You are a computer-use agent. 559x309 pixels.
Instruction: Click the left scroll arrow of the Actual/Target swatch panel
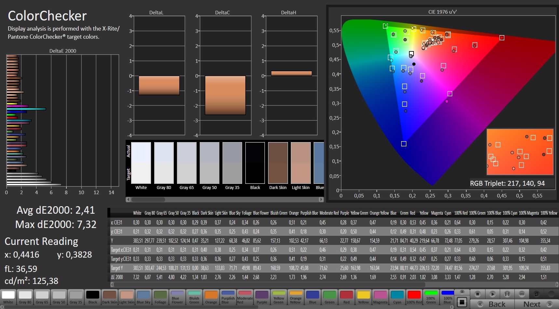tap(128, 199)
